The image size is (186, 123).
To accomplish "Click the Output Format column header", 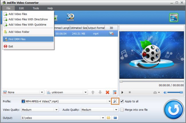I will (96, 28).
